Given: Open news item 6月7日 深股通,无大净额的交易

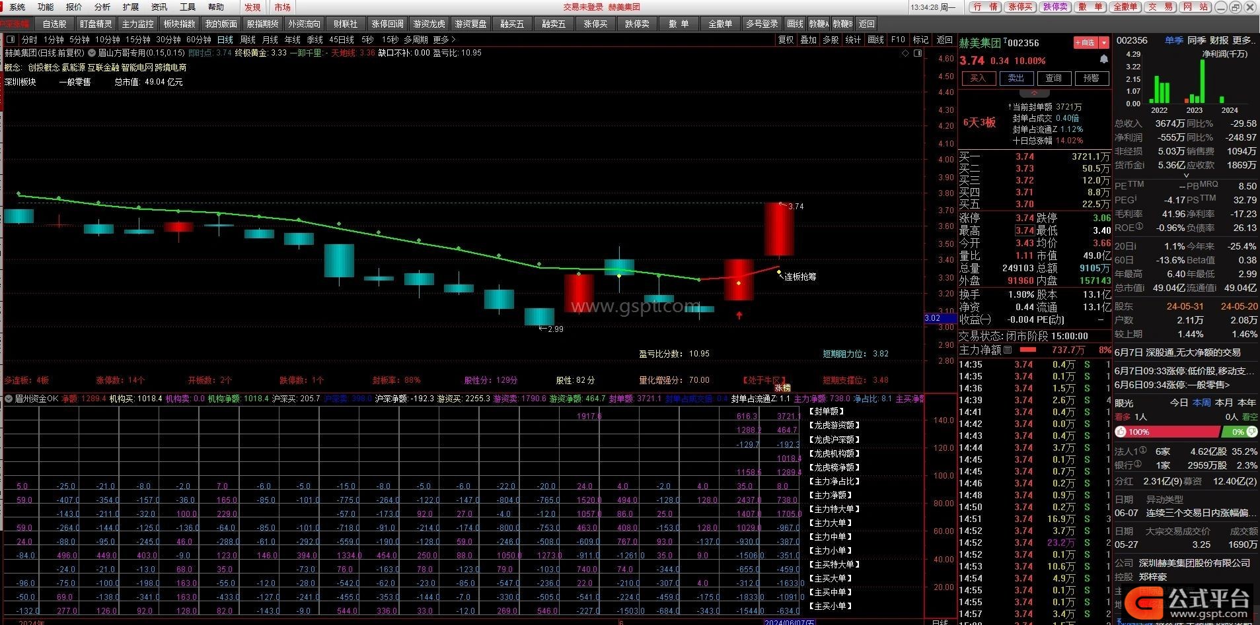Looking at the screenshot, I should [x=1177, y=352].
